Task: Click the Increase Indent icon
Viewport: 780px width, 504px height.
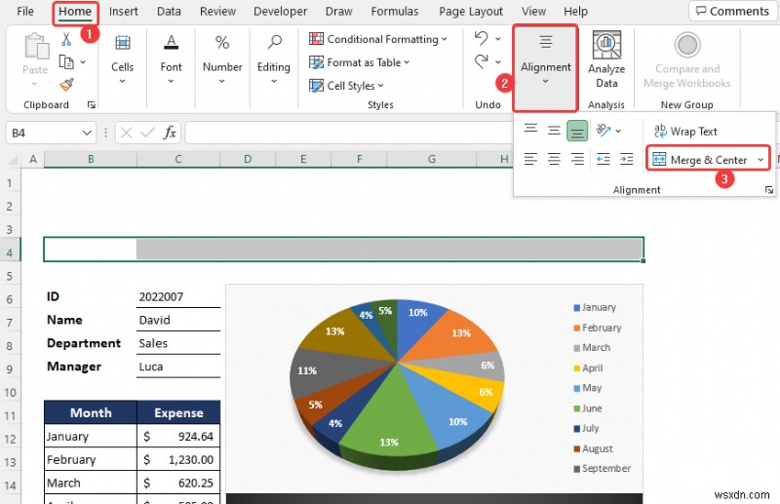Action: pos(626,159)
